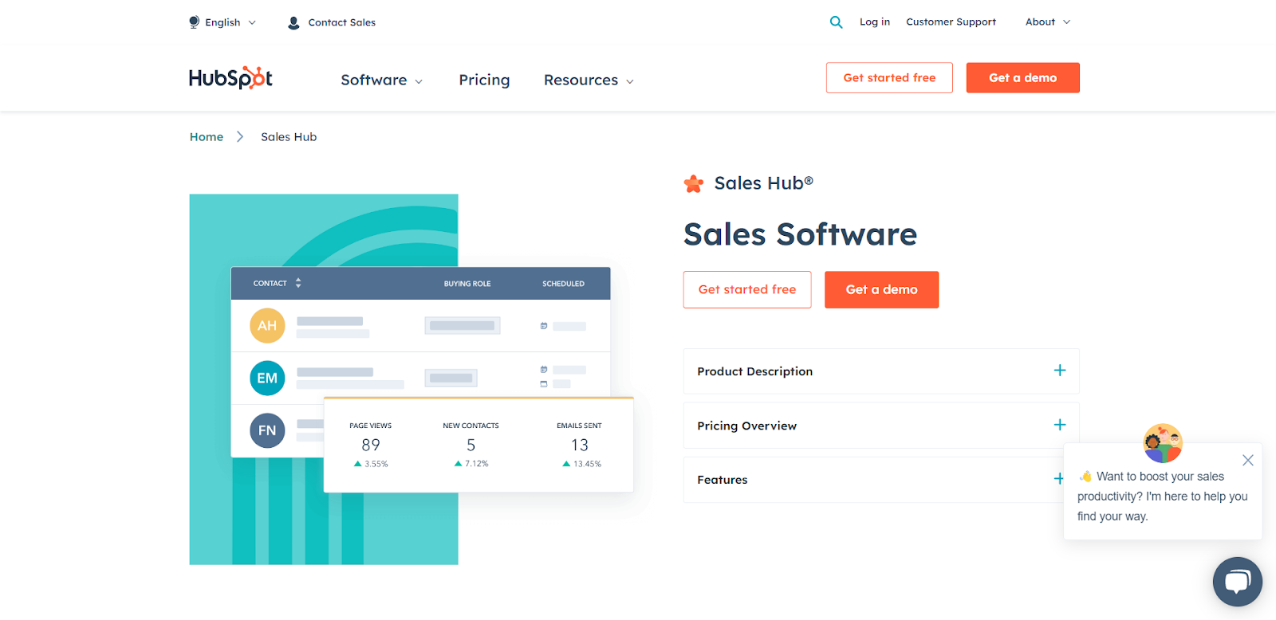This screenshot has width=1276, height=620.
Task: Click the globe language icon
Action: tap(194, 22)
